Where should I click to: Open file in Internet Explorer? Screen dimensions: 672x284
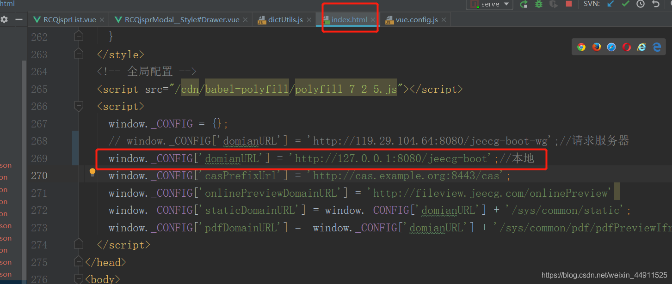(641, 47)
